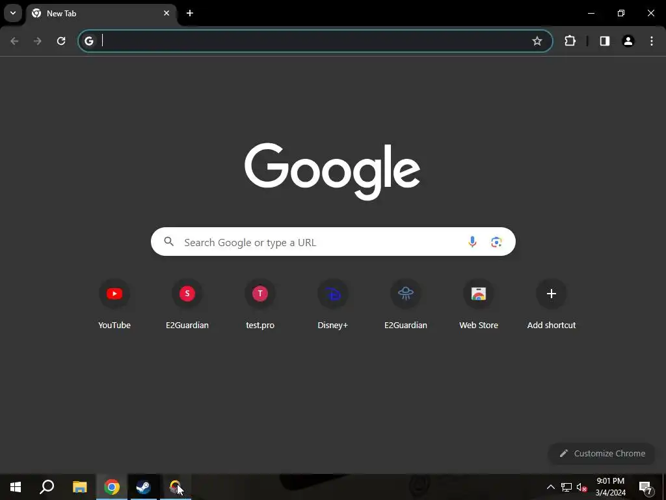Open the Windows Start menu

[16, 487]
